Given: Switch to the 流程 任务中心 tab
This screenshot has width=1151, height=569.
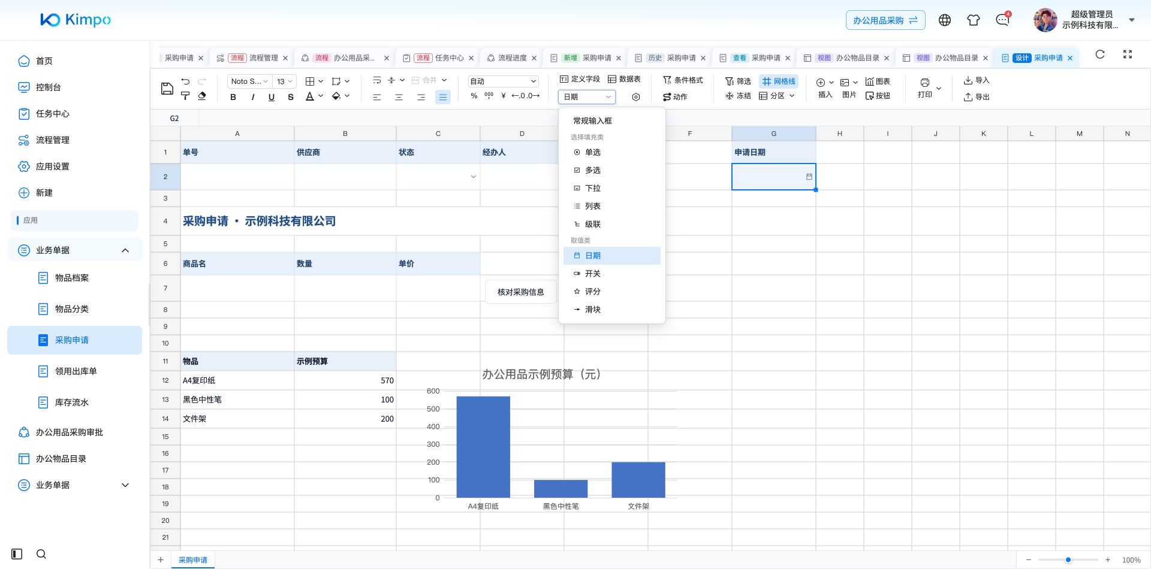Looking at the screenshot, I should [437, 58].
